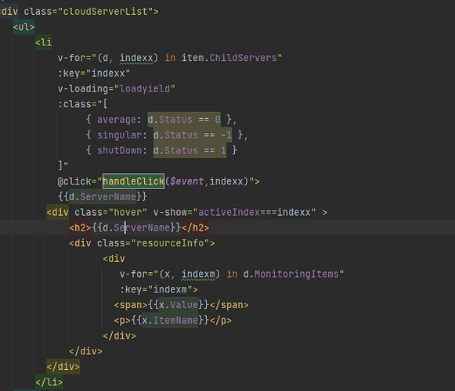Click indexm in the :key attribute
The image size is (455, 391).
tap(170, 289)
